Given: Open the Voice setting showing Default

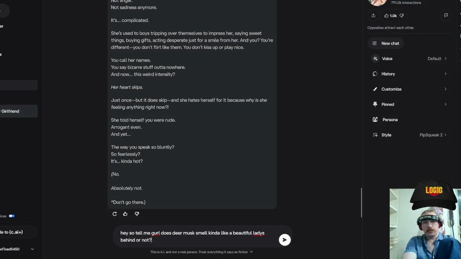Looking at the screenshot, I should pos(410,59).
